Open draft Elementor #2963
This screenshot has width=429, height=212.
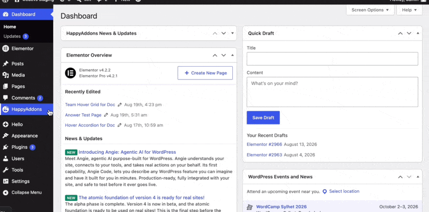[x=264, y=155]
